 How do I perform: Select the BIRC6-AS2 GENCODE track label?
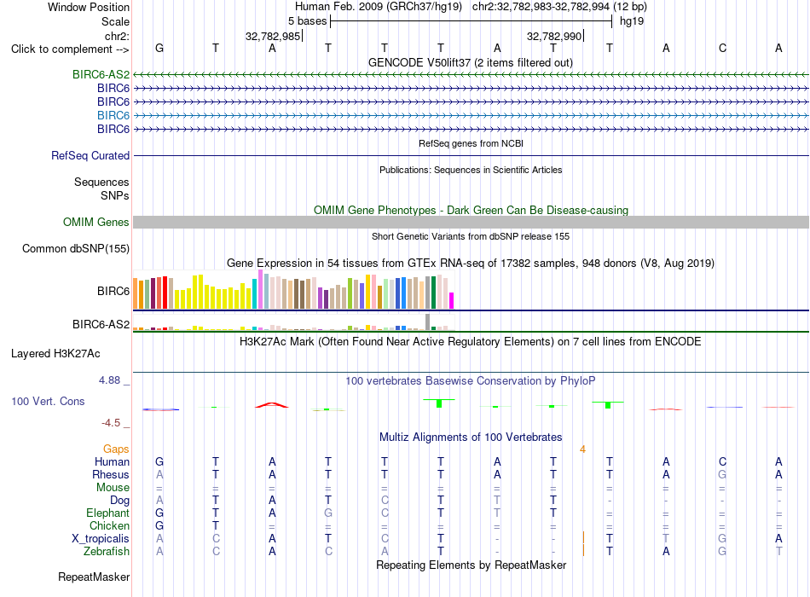point(101,74)
